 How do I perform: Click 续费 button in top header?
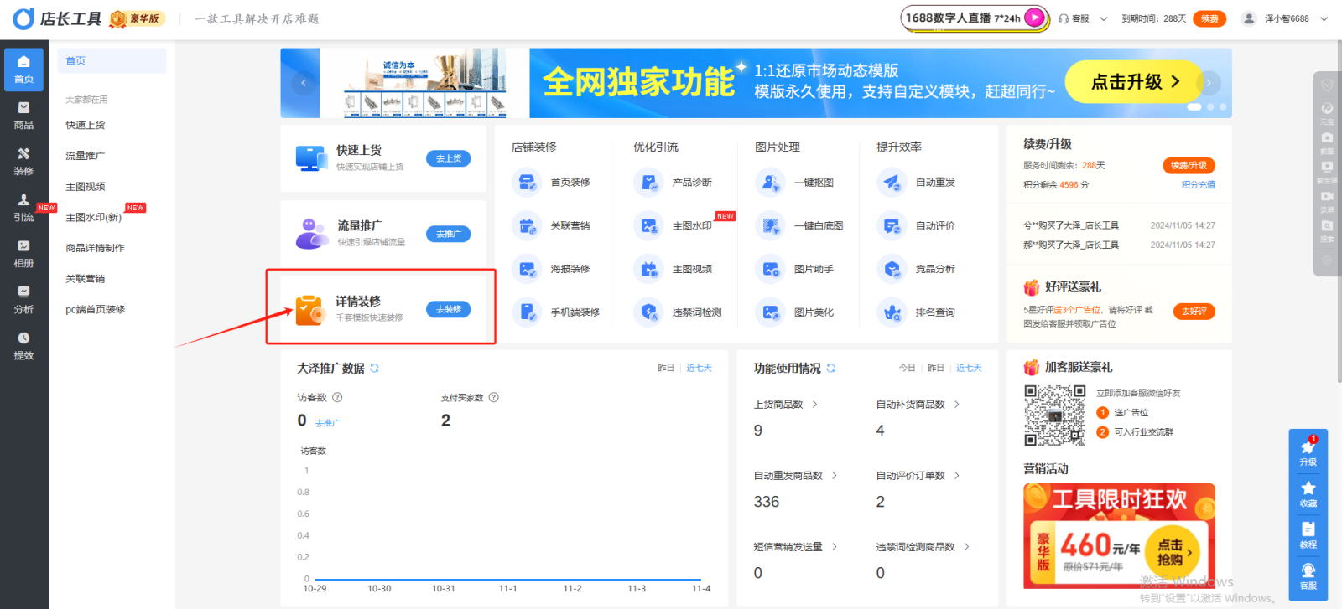click(1209, 18)
